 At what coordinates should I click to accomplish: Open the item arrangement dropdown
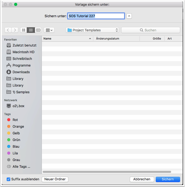coord(49,30)
